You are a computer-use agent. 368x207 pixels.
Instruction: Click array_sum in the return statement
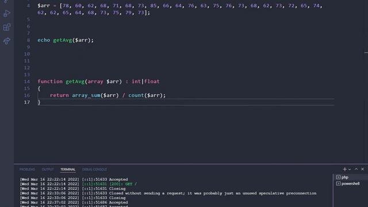pos(86,95)
